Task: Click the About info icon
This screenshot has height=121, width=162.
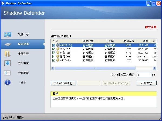Action: point(8,82)
